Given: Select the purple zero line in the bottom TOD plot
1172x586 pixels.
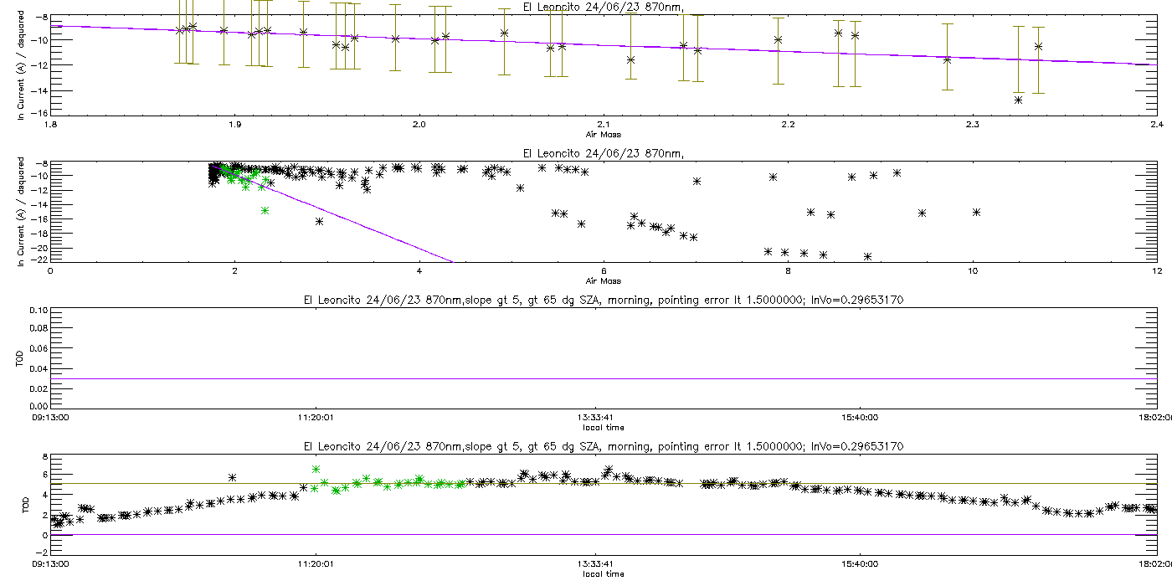Looking at the screenshot, I should (x=604, y=535).
